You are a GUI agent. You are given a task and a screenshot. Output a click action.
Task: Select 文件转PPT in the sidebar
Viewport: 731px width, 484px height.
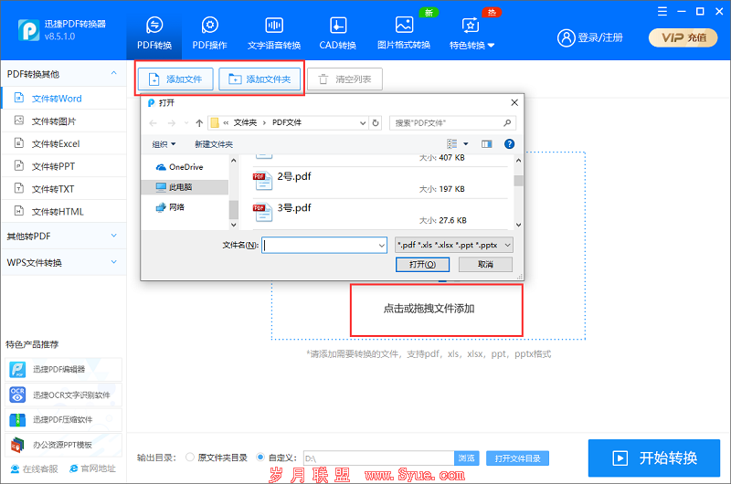point(64,166)
